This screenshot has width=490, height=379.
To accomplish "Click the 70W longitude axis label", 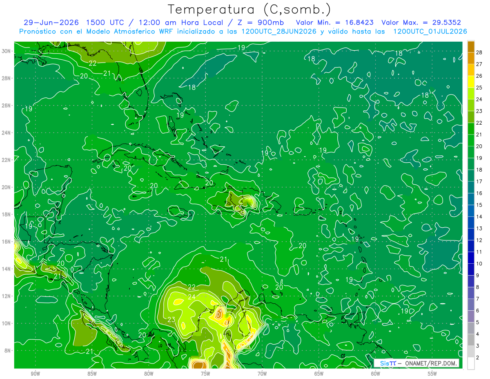I will (262, 374).
